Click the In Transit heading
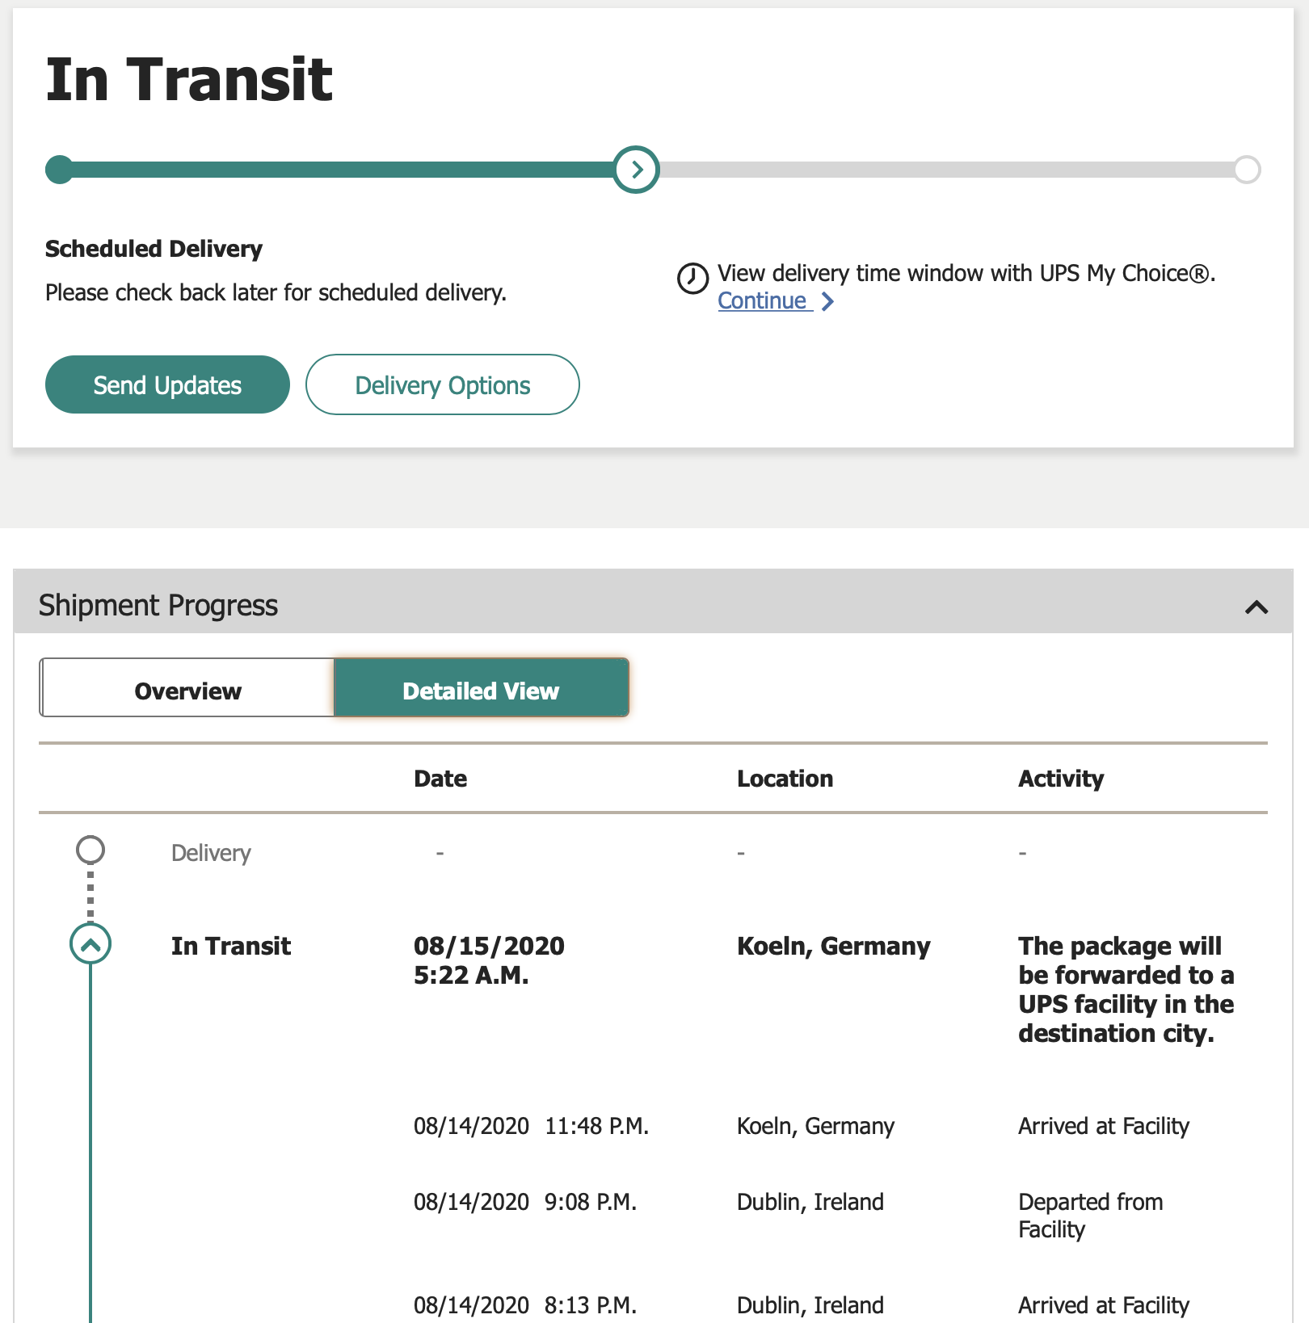Image resolution: width=1309 pixels, height=1323 pixels. coord(189,79)
